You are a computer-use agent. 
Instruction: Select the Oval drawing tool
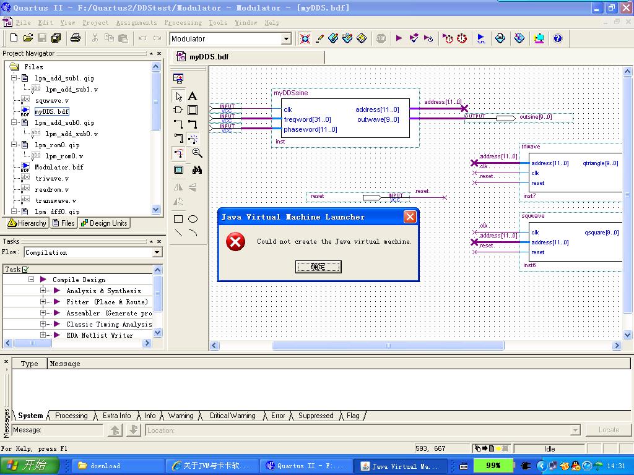(193, 219)
